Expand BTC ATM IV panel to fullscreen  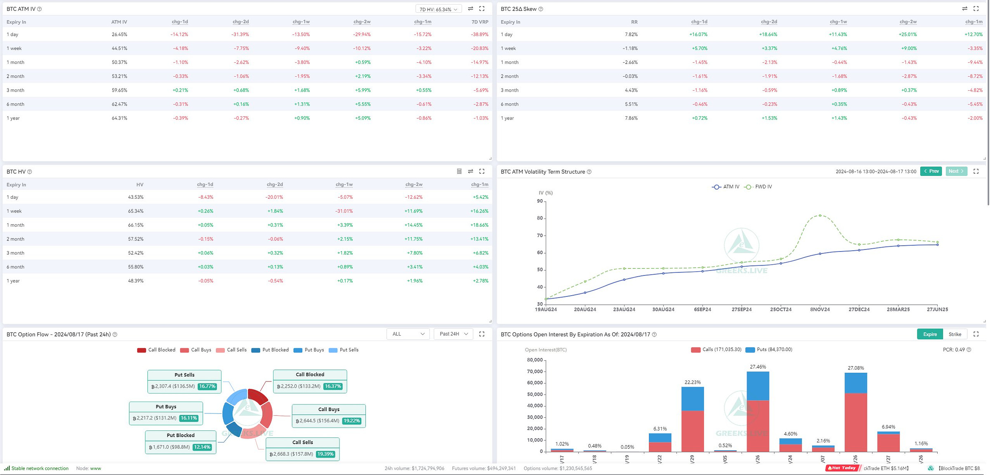(x=482, y=9)
